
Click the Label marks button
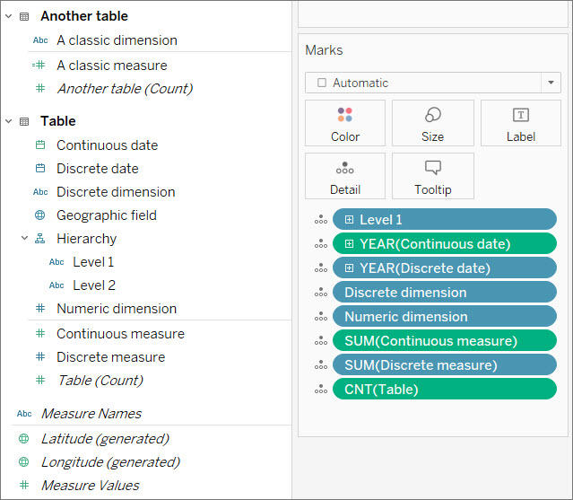(x=521, y=123)
